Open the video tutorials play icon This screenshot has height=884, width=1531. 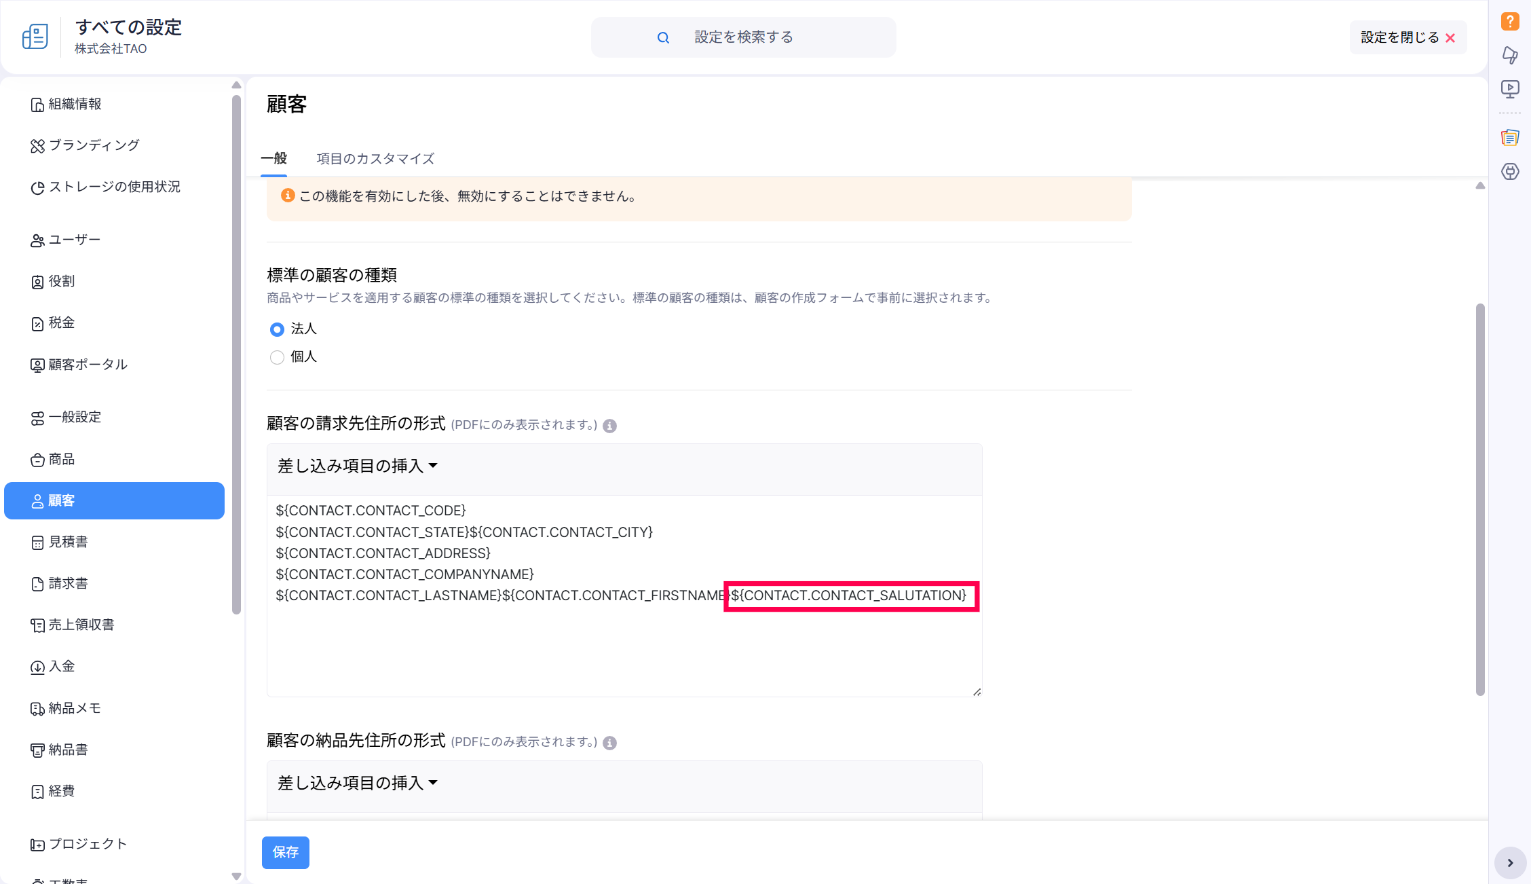click(x=1510, y=89)
